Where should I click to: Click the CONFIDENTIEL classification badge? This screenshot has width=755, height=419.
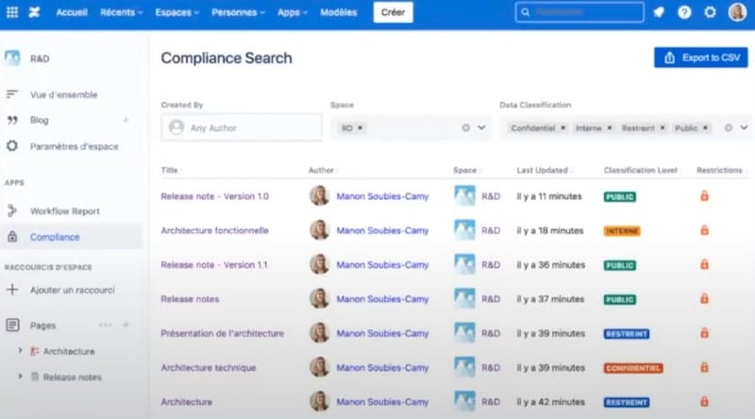633,368
